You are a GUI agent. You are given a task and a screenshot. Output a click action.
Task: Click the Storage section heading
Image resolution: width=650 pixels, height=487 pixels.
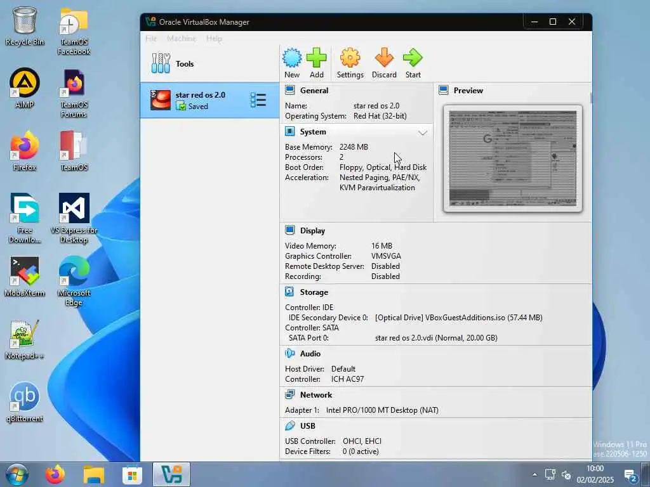tap(314, 292)
